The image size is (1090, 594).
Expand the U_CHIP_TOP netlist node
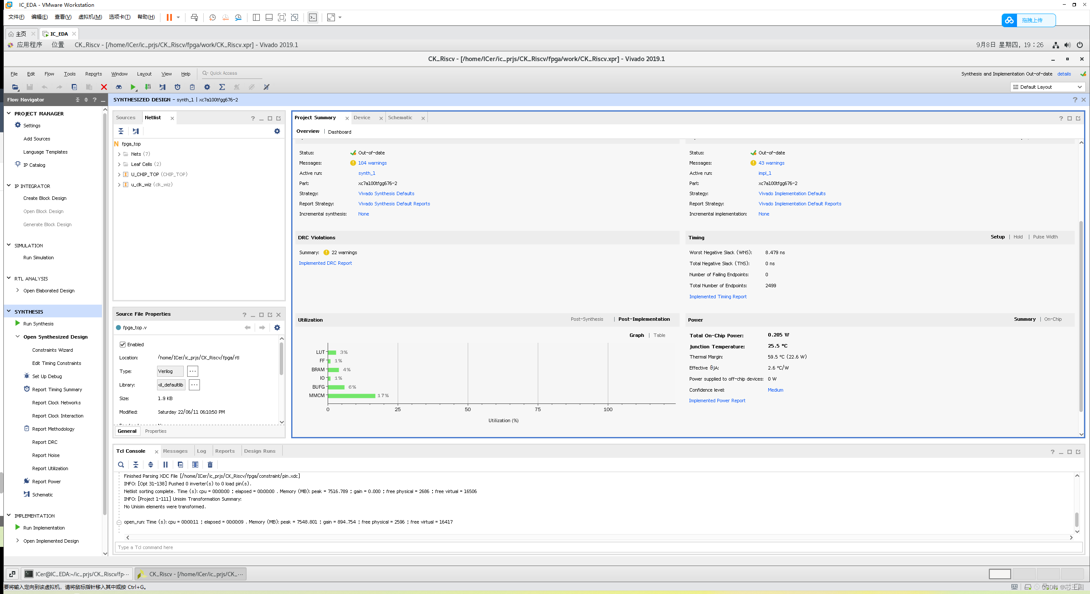tap(119, 174)
